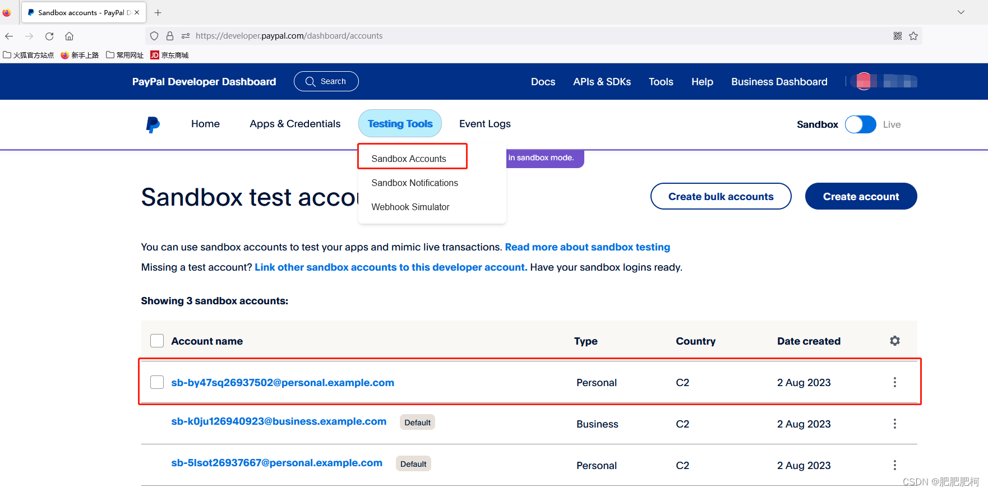Open the Event Logs tab
988x492 pixels.
[x=485, y=124]
